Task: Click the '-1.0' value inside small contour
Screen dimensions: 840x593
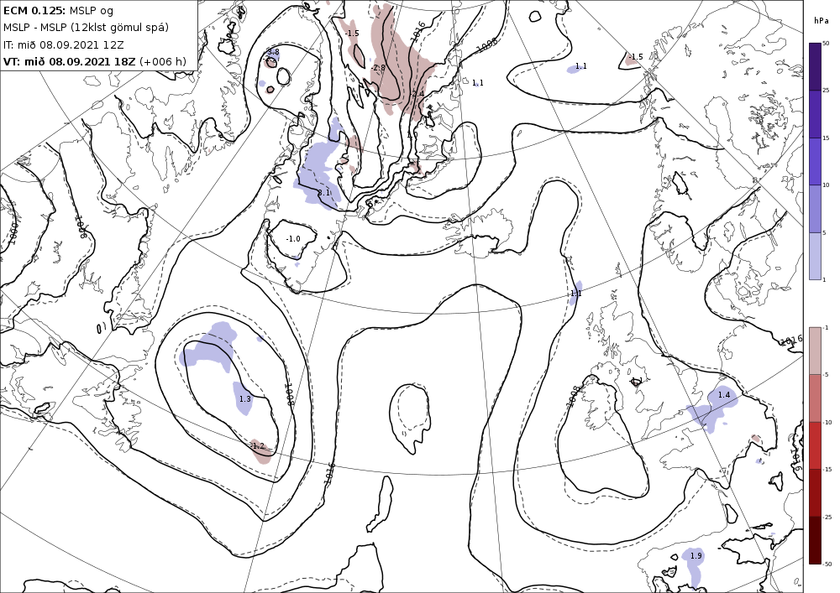Action: [x=293, y=239]
